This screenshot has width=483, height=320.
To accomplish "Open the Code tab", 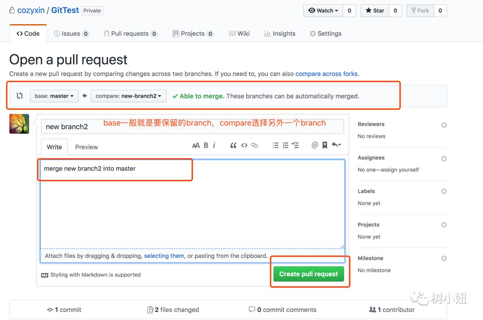I will point(28,33).
